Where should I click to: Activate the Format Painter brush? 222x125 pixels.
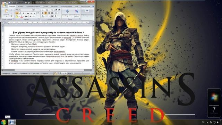[x=11, y=16]
